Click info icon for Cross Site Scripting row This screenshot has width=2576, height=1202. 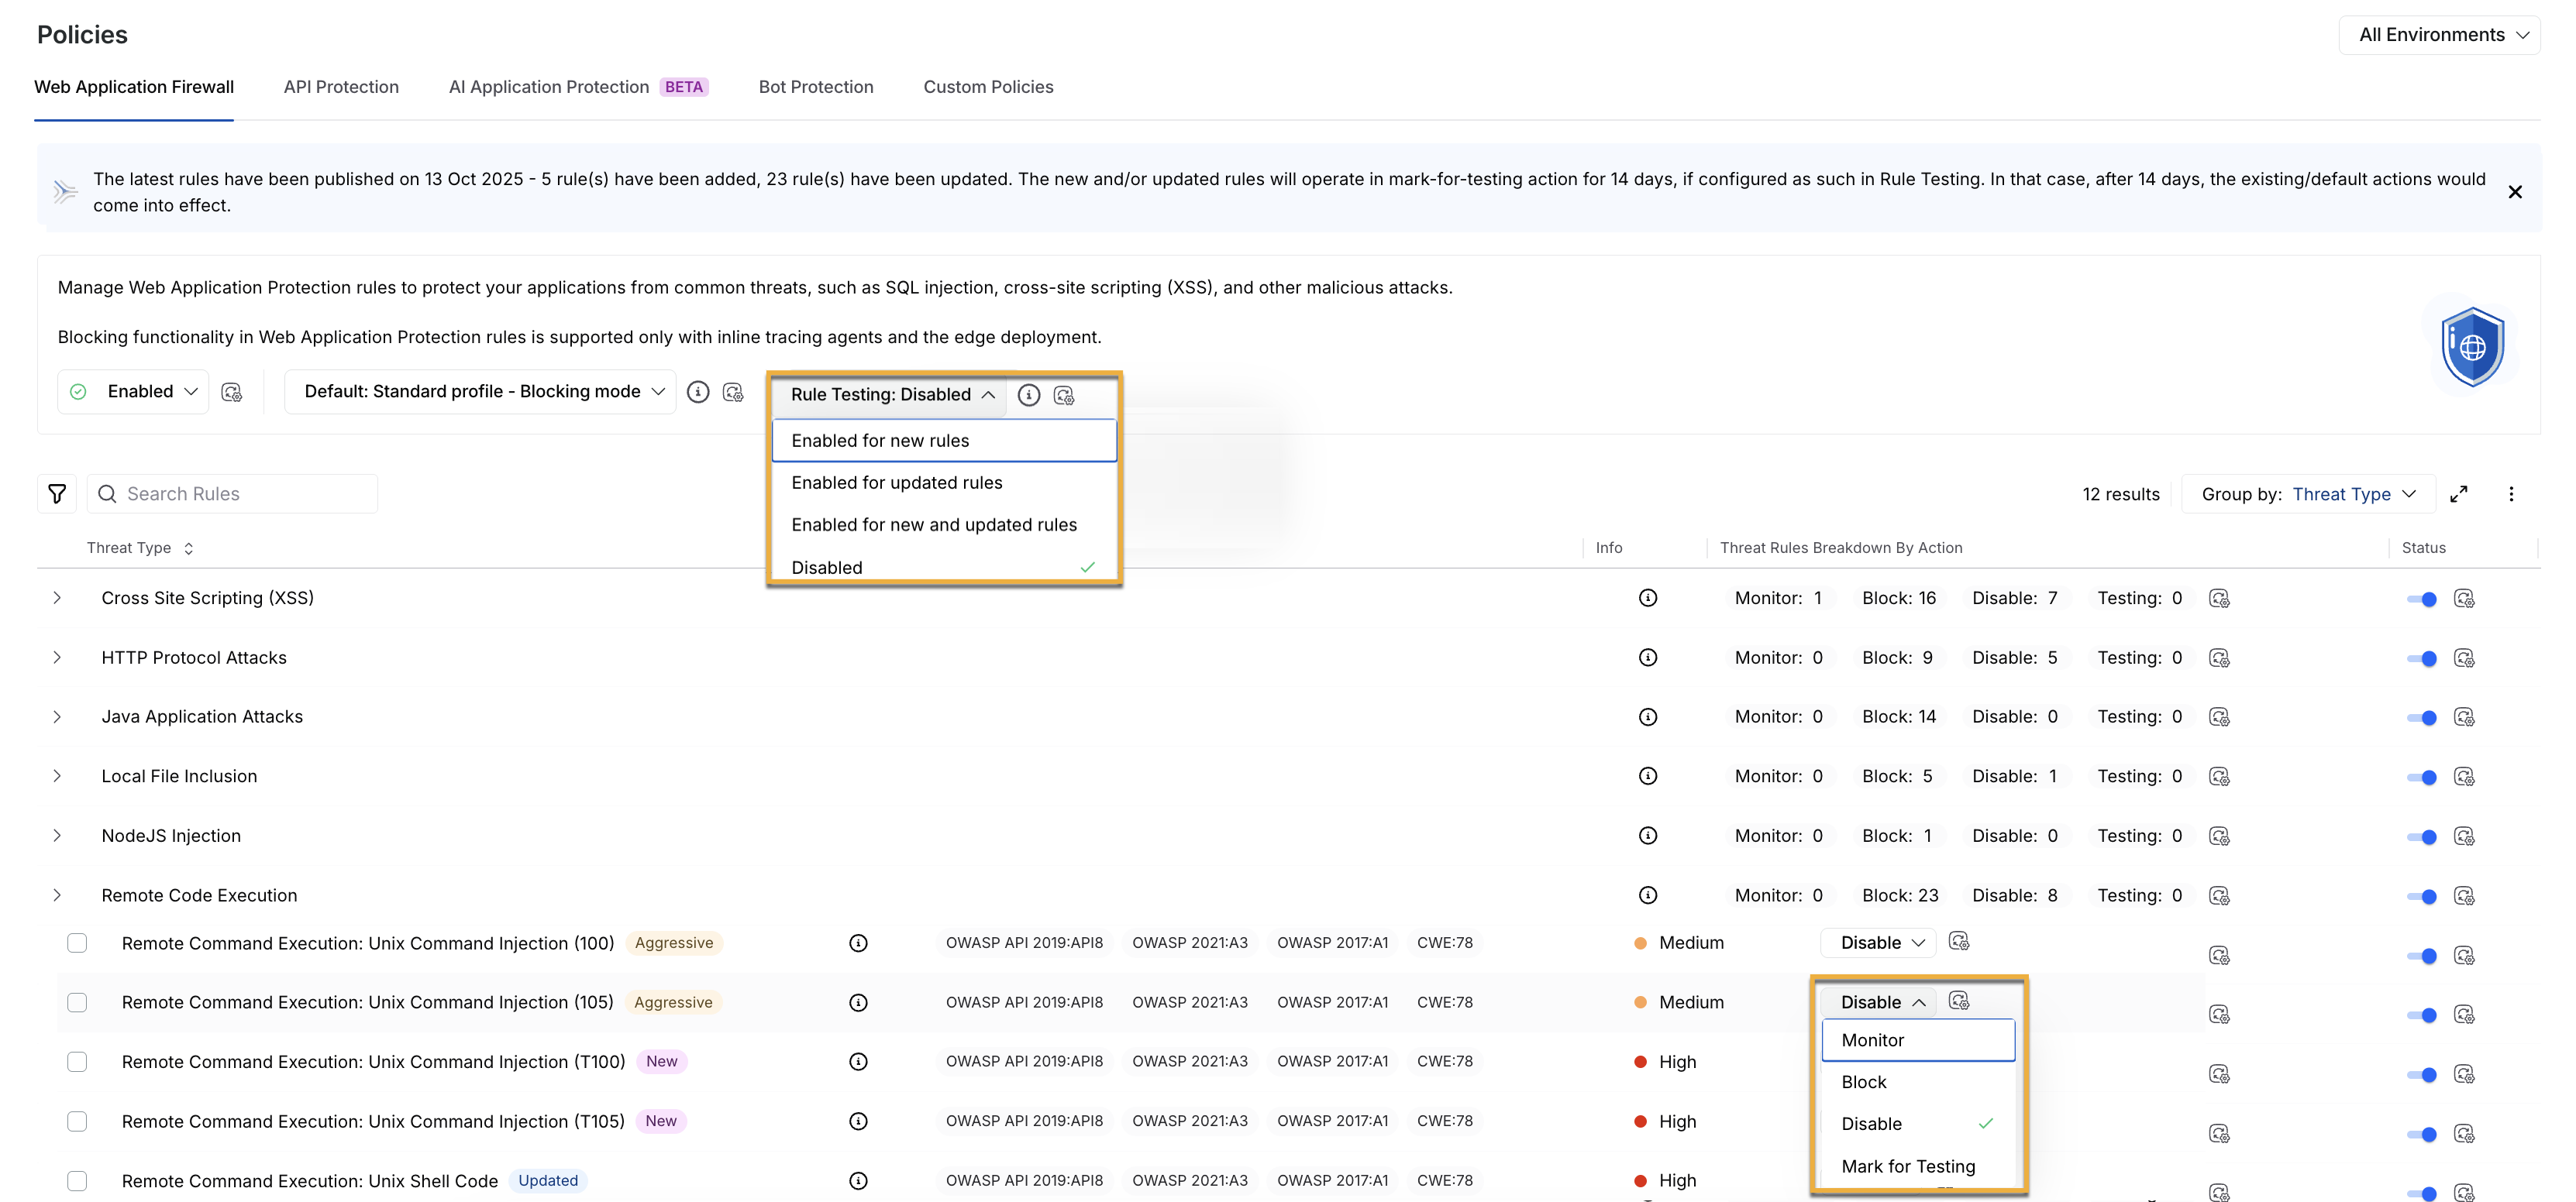click(x=1648, y=597)
